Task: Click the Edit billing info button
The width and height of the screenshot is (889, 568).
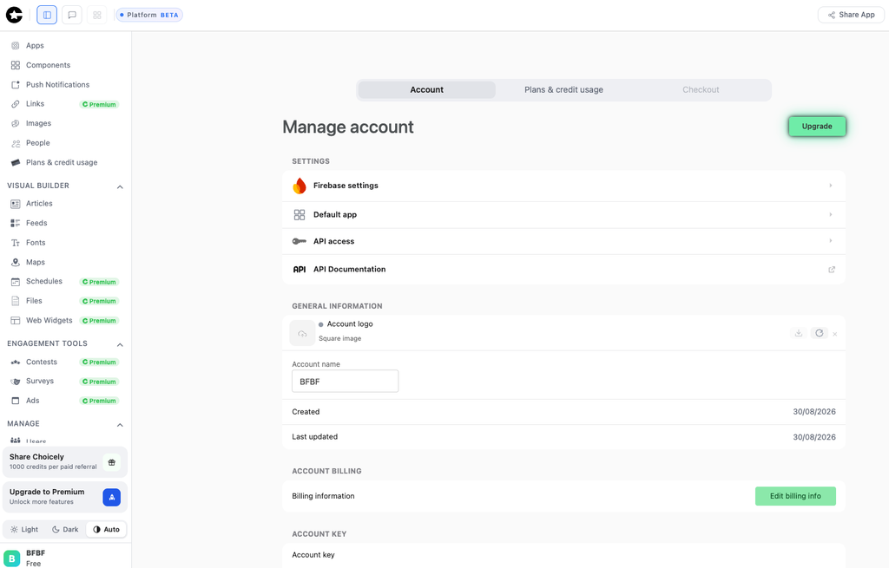Action: pos(795,496)
